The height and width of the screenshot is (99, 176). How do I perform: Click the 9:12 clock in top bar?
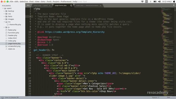click(x=167, y=2)
